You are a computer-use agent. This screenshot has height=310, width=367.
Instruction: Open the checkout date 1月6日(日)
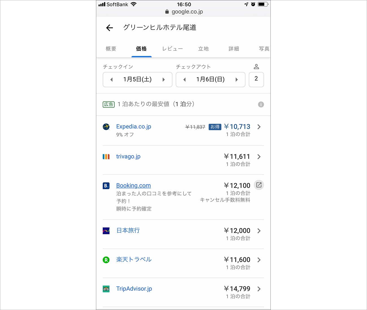tap(211, 79)
